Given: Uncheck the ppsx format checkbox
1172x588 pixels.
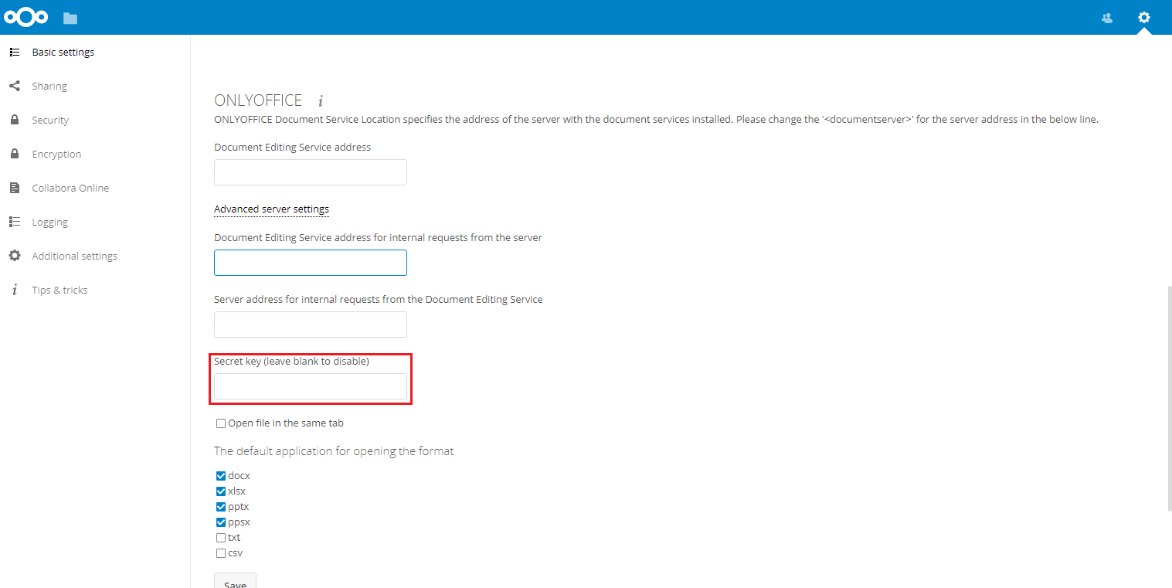Looking at the screenshot, I should coord(221,522).
